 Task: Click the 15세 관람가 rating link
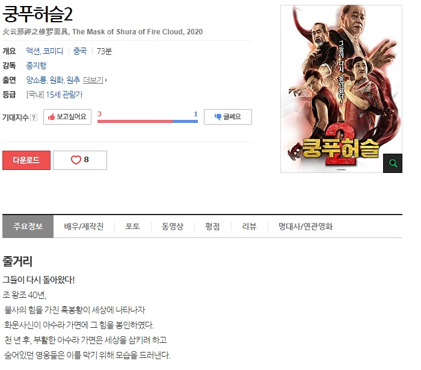[64, 95]
